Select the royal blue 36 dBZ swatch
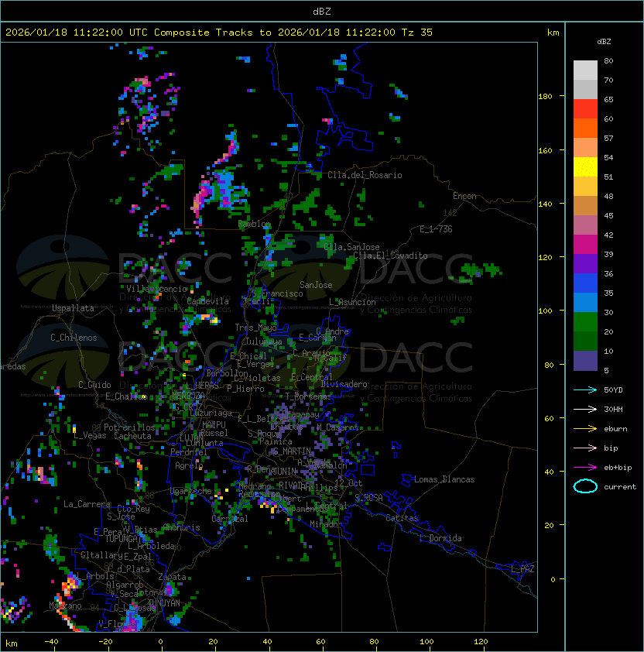Viewport: 644px width, 652px height. point(585,283)
